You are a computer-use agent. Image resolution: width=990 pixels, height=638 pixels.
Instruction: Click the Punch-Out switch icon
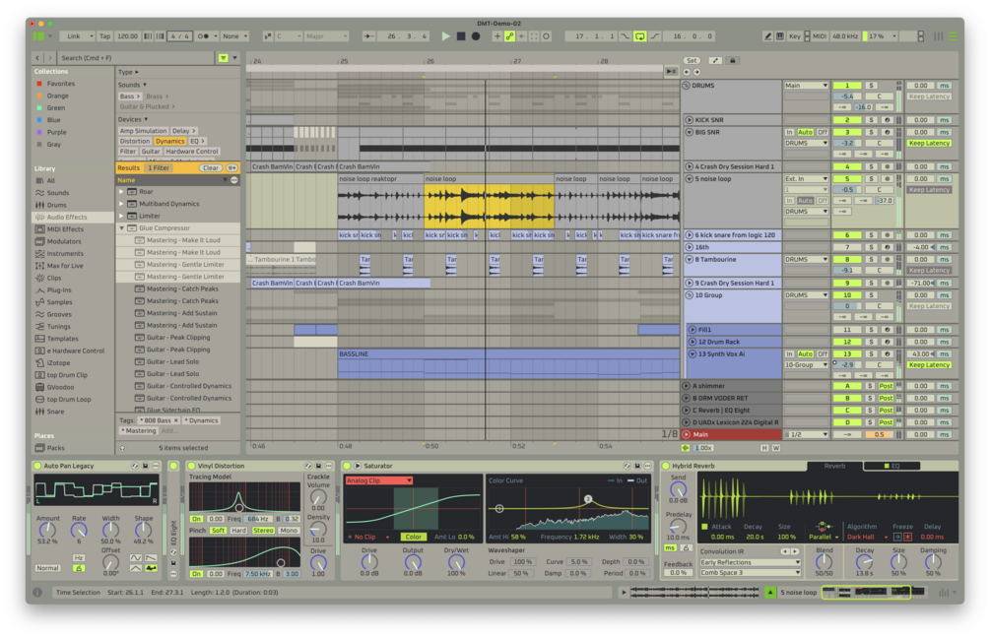[x=655, y=36]
